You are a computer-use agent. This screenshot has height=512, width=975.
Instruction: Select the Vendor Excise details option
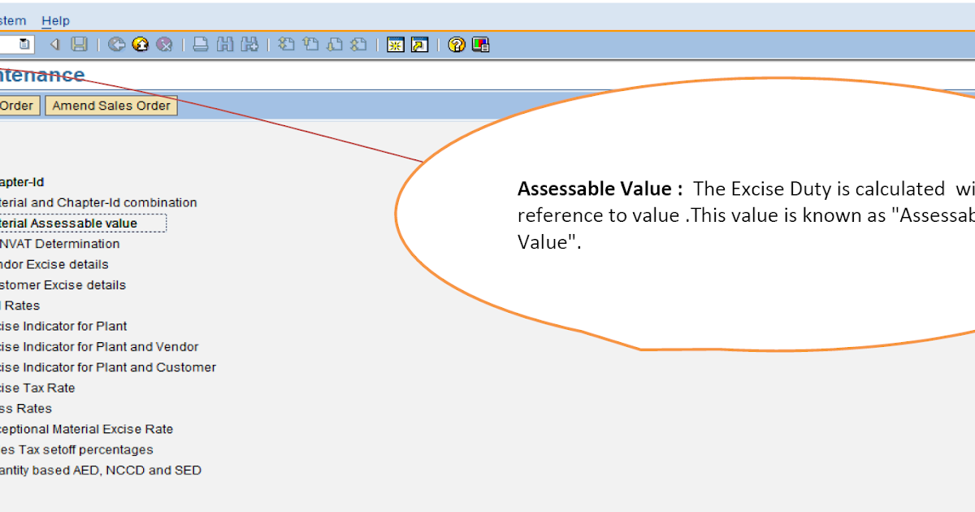pos(53,264)
